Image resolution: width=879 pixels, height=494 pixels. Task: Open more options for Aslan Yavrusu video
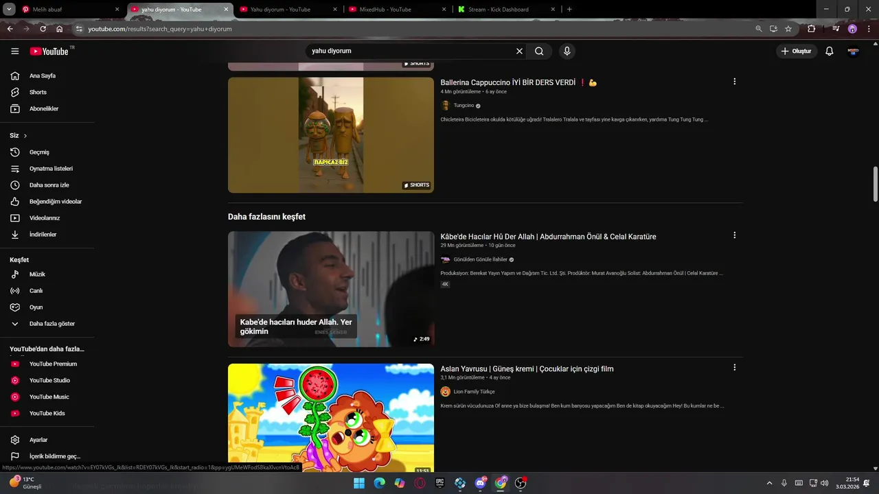click(x=734, y=368)
